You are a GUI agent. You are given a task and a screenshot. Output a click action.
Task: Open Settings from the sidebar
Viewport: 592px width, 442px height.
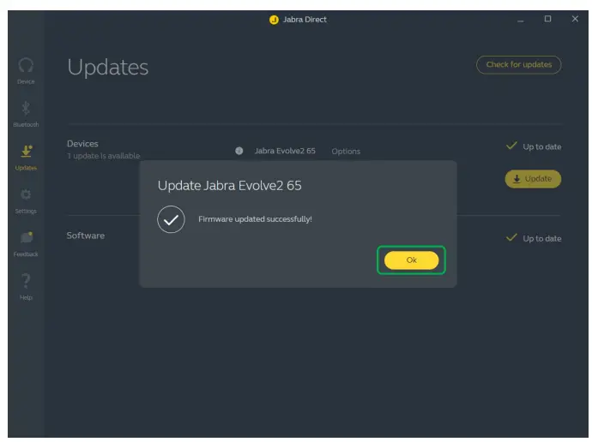[x=26, y=200]
